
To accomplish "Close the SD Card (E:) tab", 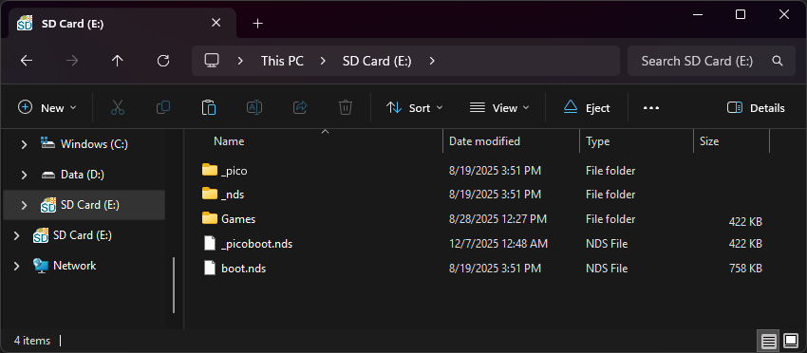I will [216, 23].
